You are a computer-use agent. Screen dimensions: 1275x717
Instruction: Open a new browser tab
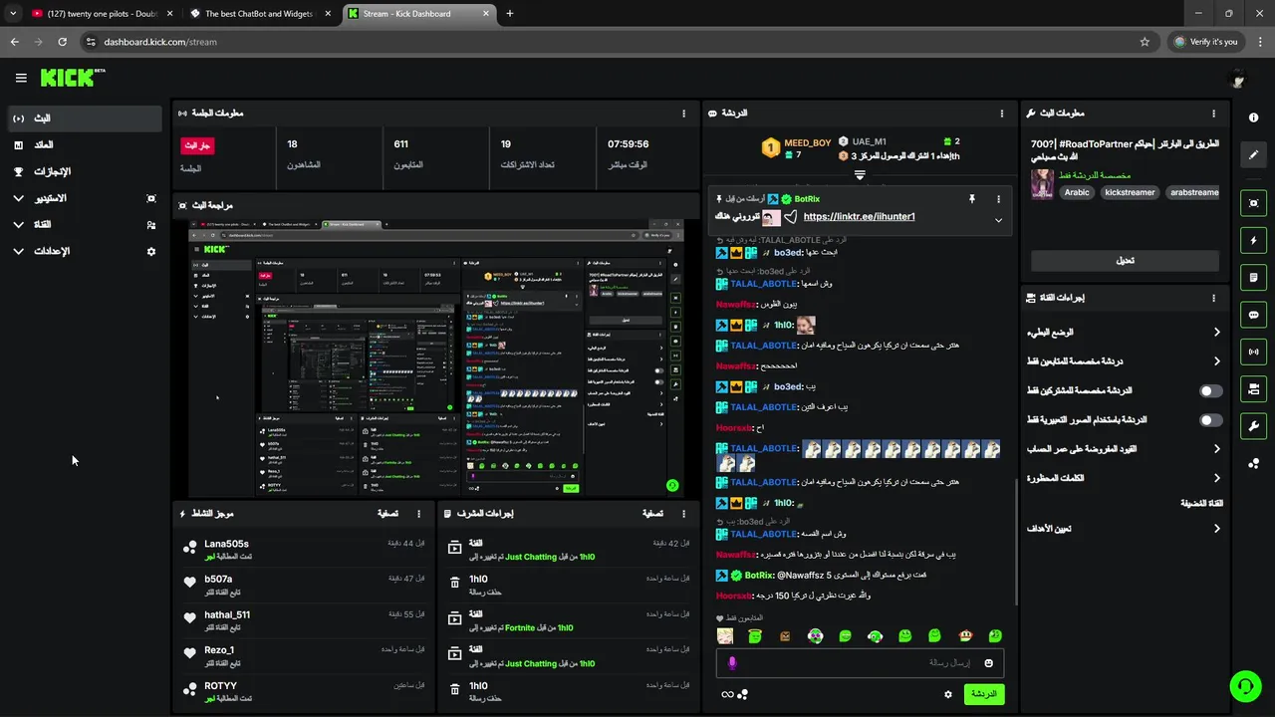click(x=510, y=14)
